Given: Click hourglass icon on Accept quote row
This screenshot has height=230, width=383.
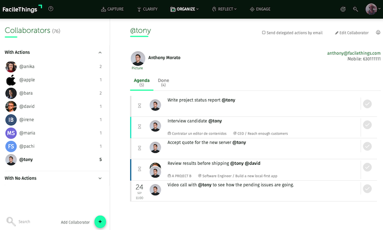Looking at the screenshot, I should [140, 148].
